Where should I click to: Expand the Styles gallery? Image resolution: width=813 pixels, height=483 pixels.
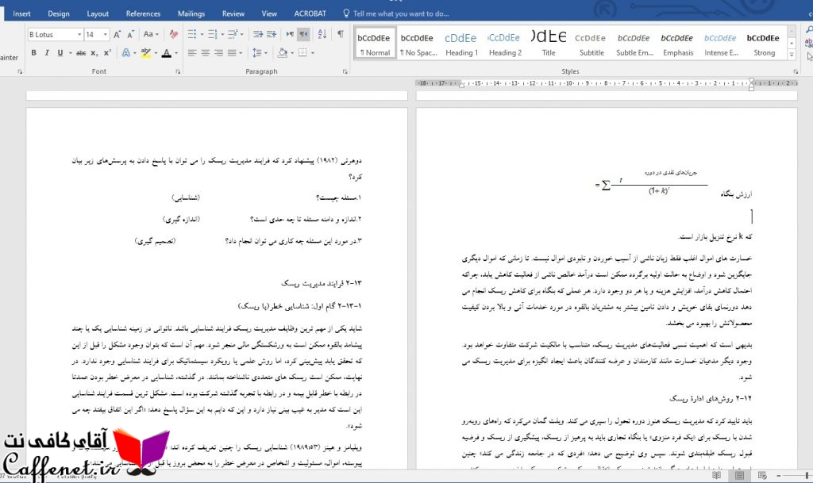pos(792,55)
